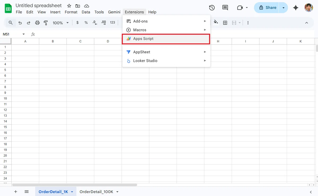Open the dropdown arrow beside Share
318x196 pixels.
284,8
